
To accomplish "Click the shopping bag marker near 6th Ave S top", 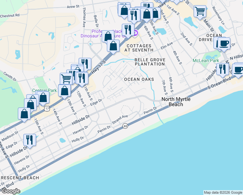I will (x=147, y=15).
